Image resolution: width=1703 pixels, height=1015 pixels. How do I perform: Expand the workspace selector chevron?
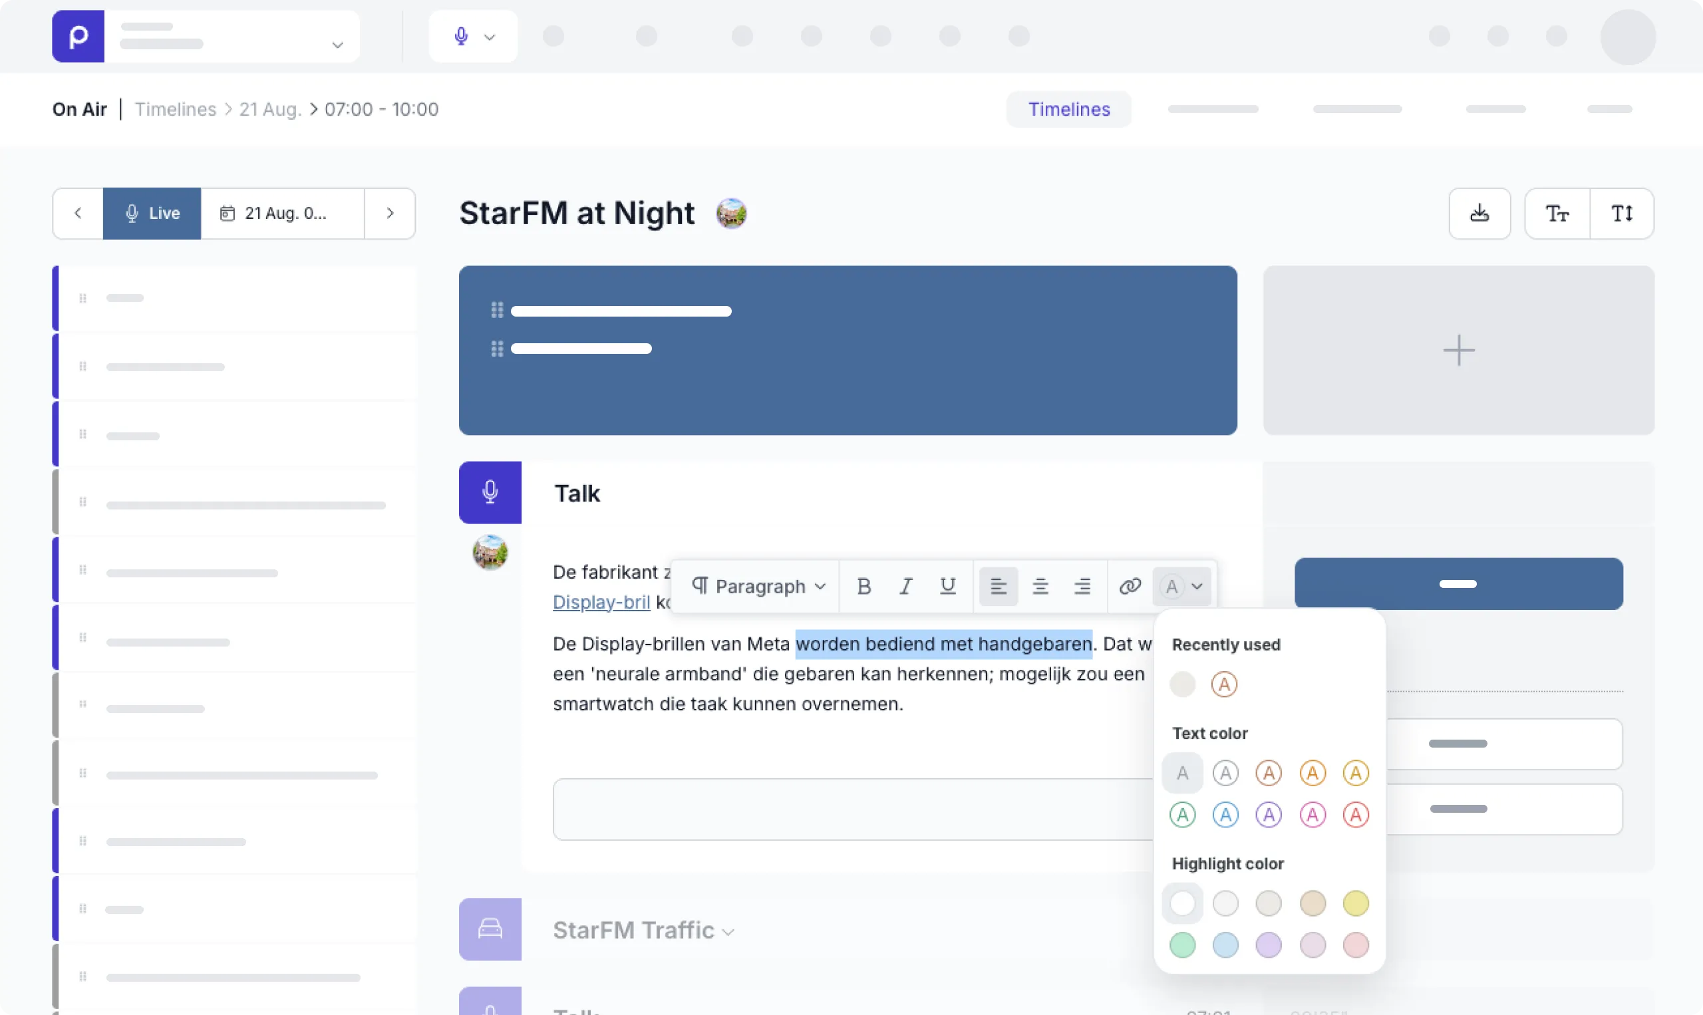click(x=337, y=45)
